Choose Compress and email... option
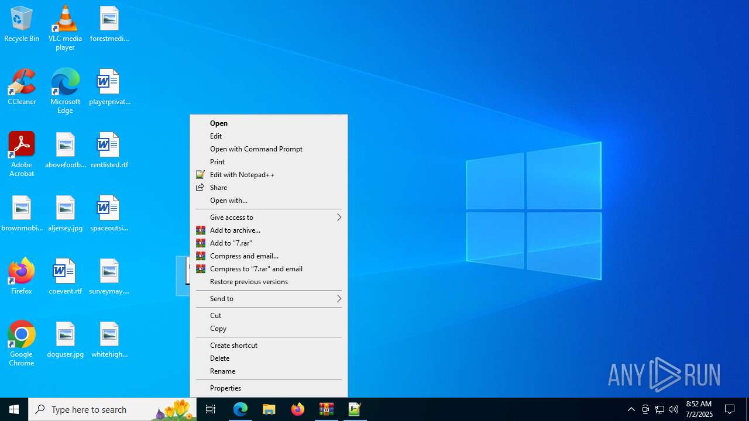 click(x=269, y=256)
